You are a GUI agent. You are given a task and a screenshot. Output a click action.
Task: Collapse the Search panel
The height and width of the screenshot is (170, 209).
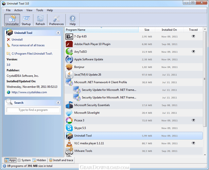click(58, 103)
